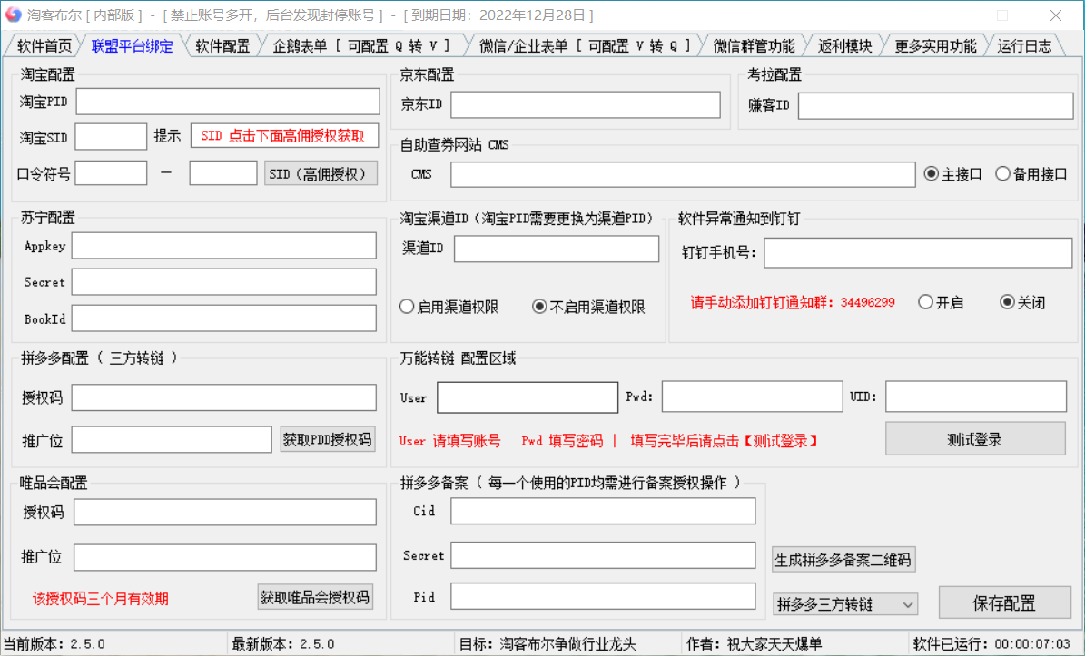Click 获取唯品会授权码 button
The height and width of the screenshot is (656, 1085).
(315, 596)
